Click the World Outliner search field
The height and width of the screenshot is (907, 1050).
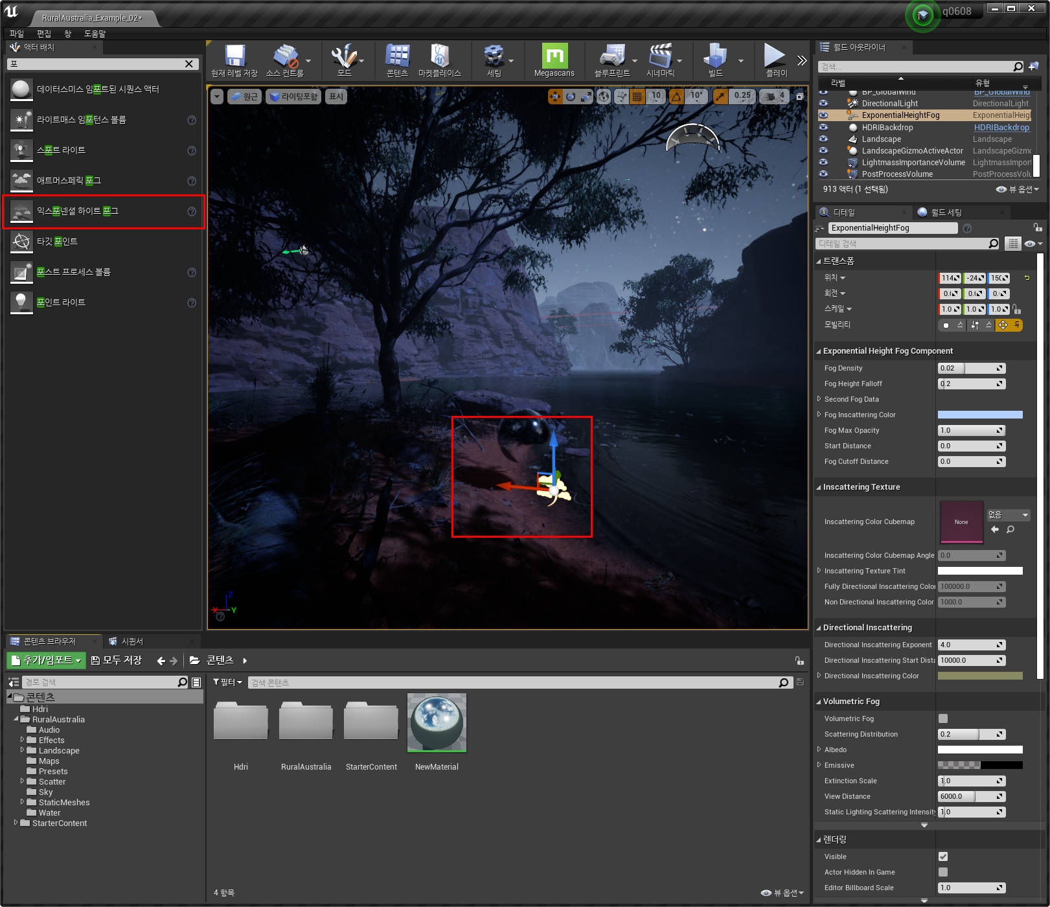click(916, 67)
